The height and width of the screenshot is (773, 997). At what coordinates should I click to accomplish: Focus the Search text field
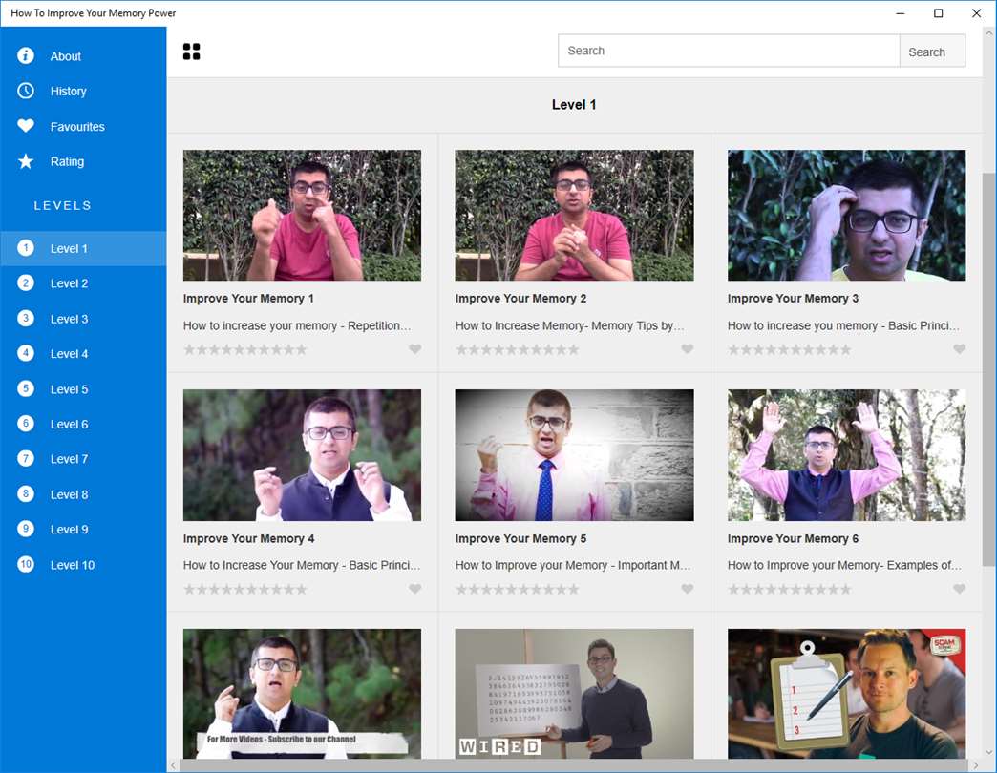click(729, 51)
